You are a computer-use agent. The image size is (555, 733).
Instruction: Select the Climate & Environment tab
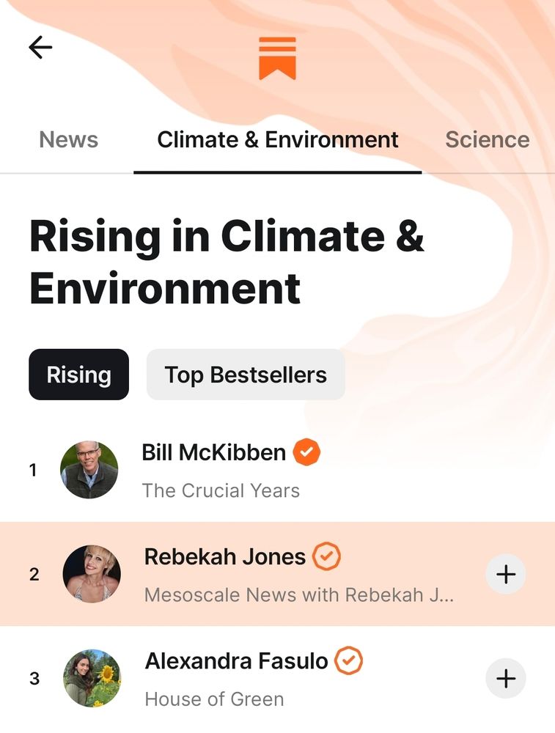(x=278, y=139)
